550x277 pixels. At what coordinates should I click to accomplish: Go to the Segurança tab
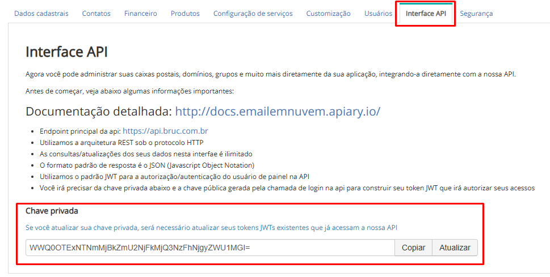point(476,14)
